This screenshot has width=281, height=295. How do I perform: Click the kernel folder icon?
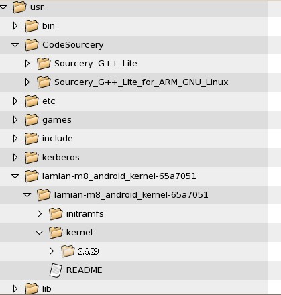pyautogui.click(x=56, y=233)
